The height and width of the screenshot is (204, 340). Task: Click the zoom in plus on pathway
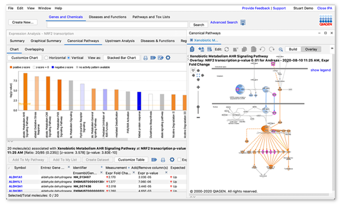[x=198, y=87]
